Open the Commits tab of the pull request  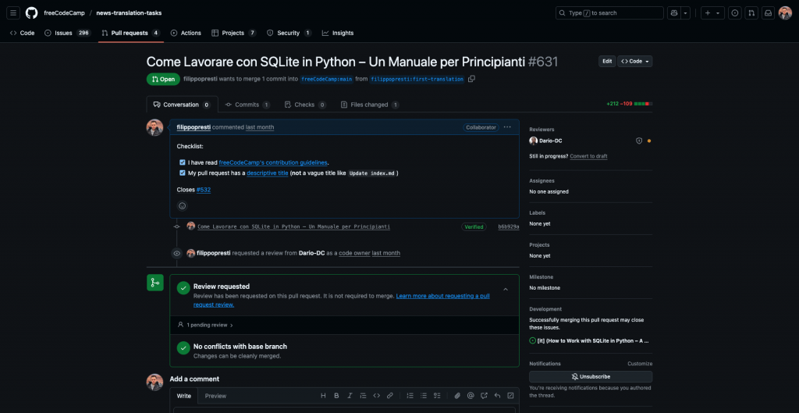[247, 105]
